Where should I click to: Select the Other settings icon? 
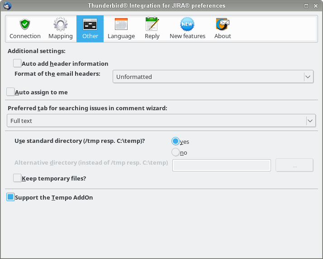point(90,24)
